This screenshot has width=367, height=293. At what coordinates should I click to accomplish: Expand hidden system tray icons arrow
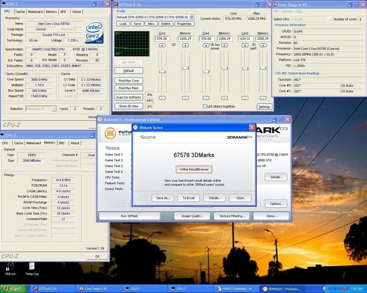click(324, 289)
